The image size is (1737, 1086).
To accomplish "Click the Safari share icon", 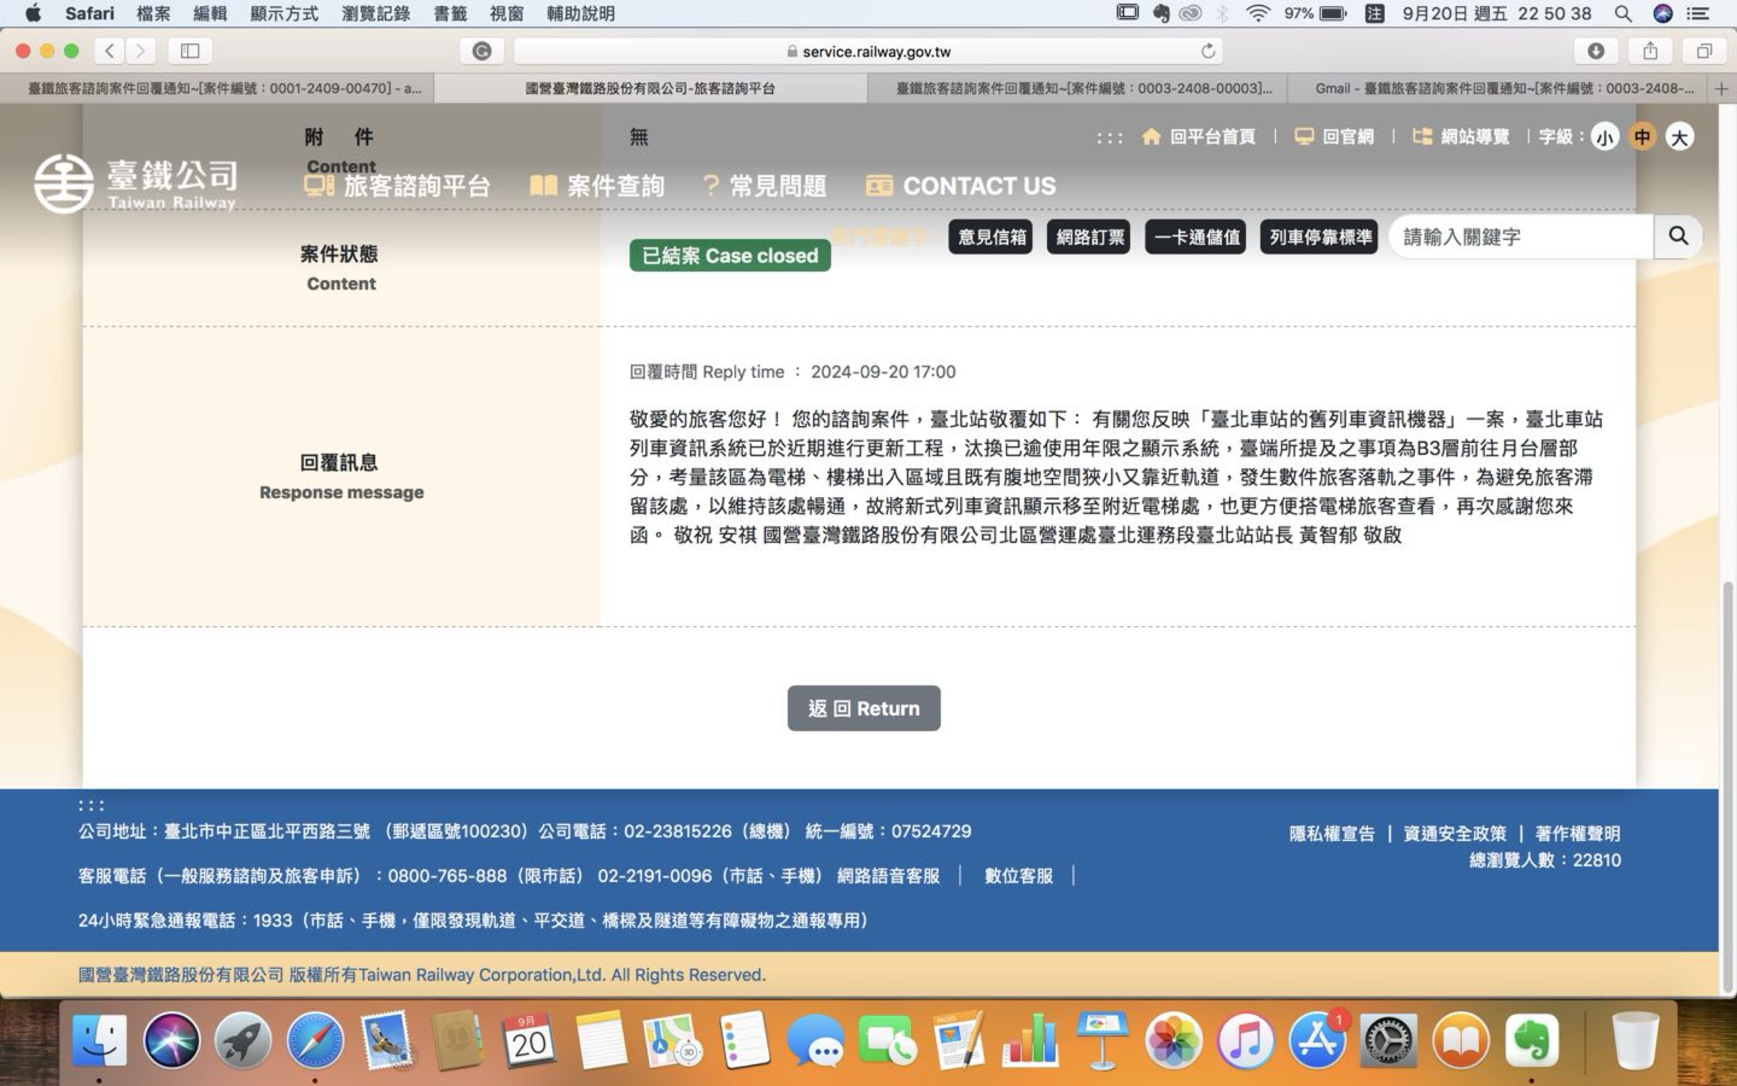I will pos(1650,51).
